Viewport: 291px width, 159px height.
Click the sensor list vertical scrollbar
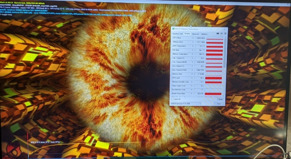[x=225, y=53]
